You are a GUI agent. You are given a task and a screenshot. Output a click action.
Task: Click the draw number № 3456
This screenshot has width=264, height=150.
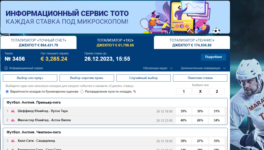point(15,59)
